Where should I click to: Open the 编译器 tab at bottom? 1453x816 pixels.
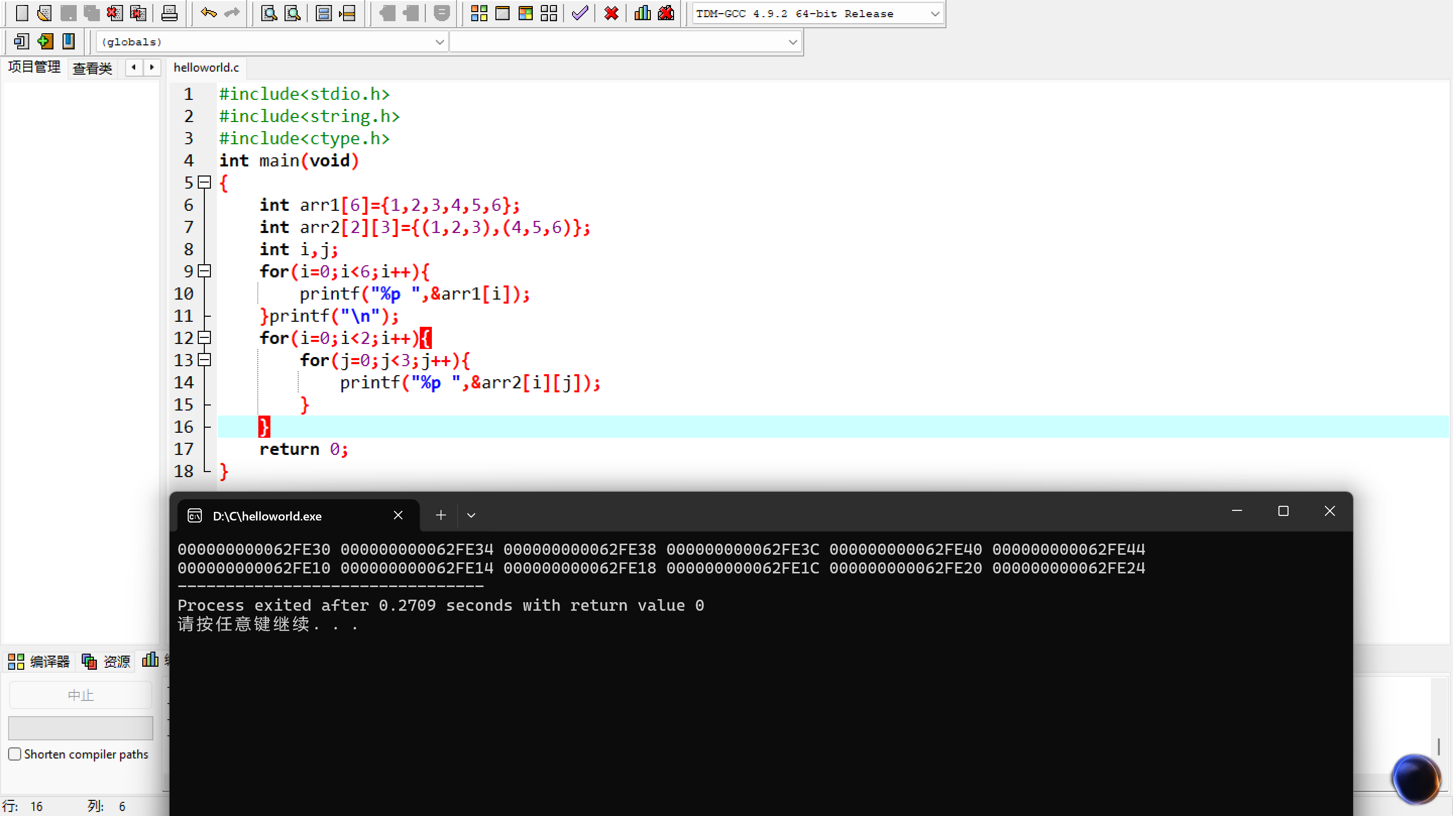39,661
